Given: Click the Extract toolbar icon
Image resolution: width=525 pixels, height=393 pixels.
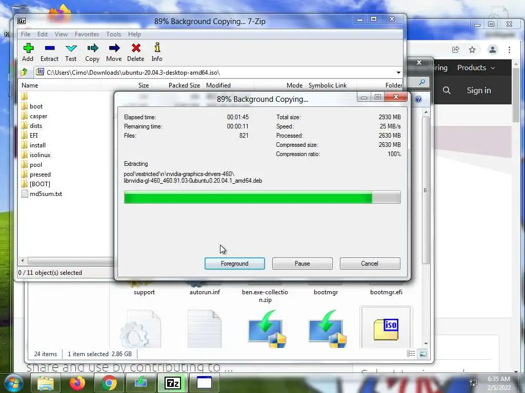Looking at the screenshot, I should (49, 52).
